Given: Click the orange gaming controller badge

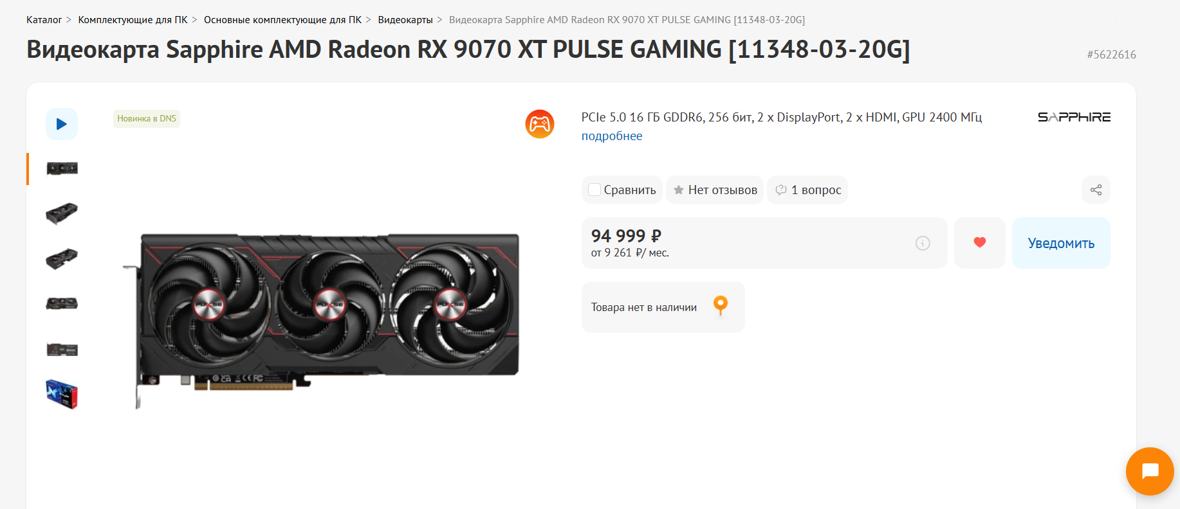Looking at the screenshot, I should (540, 124).
